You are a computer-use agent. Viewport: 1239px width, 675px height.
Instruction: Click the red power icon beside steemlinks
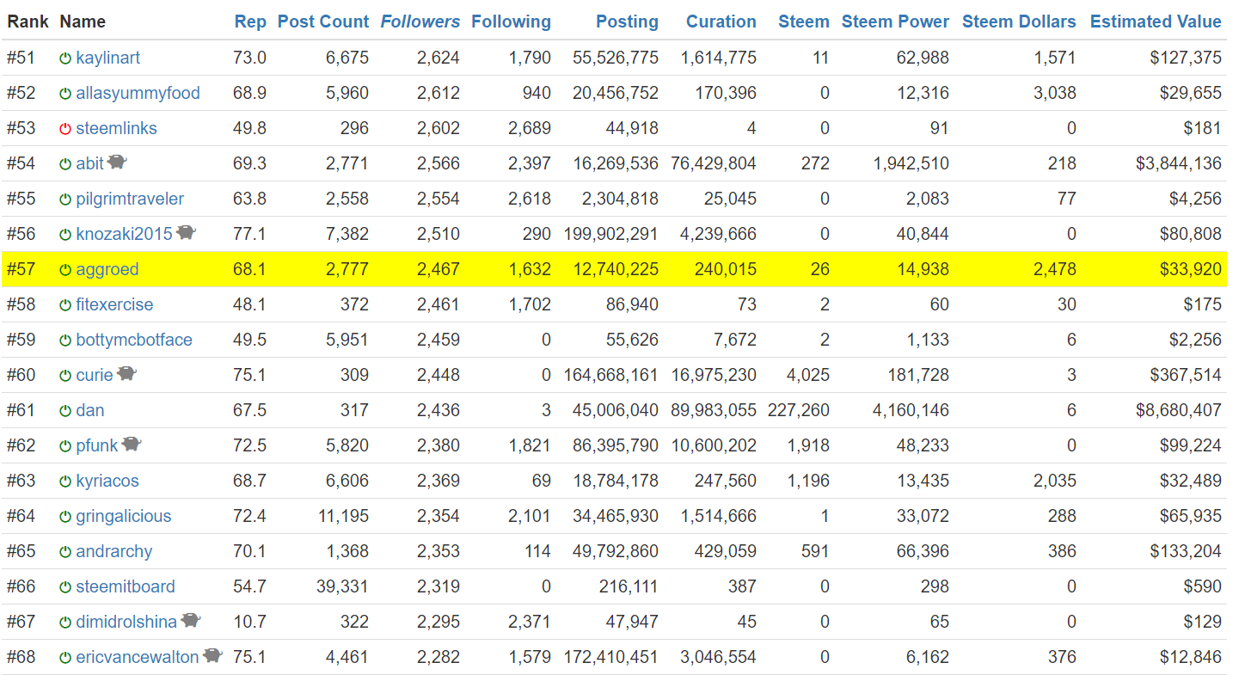tap(65, 129)
